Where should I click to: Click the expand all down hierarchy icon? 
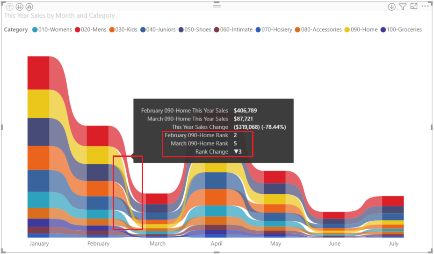point(29,7)
